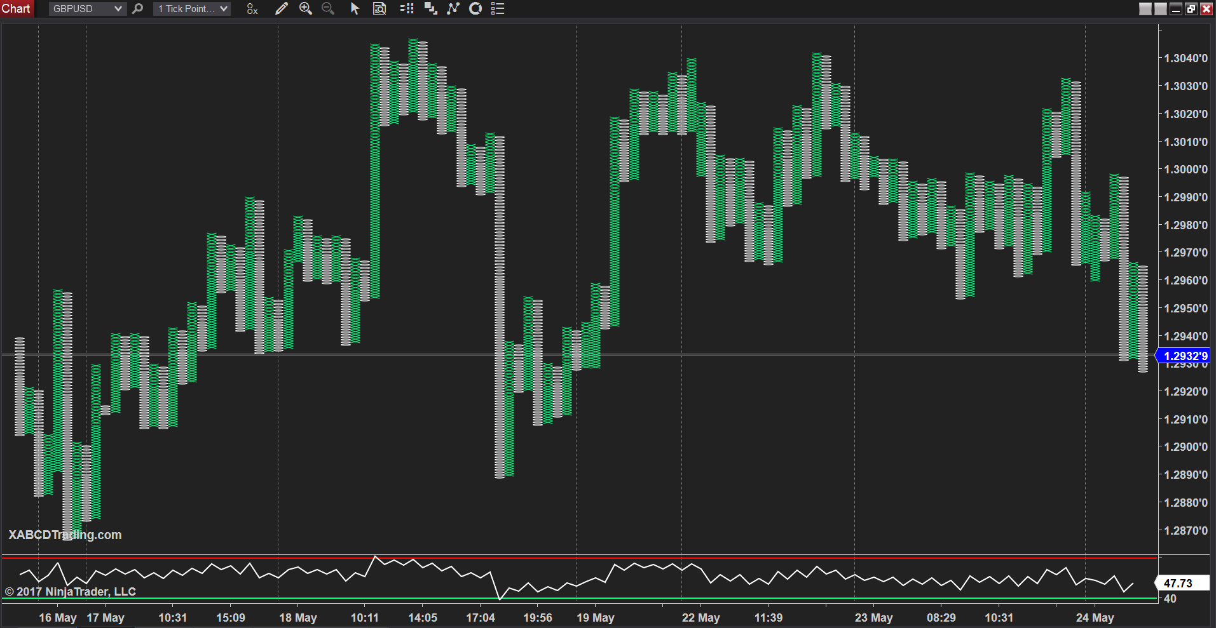The image size is (1216, 628).
Task: Click the 1.2890'0 price axis label
Action: pyautogui.click(x=1186, y=475)
